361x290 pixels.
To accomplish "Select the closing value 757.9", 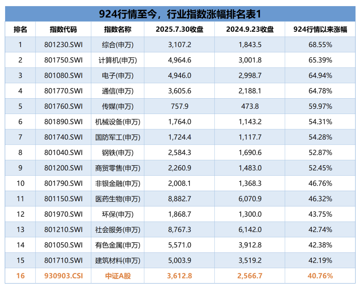I will [179, 106].
